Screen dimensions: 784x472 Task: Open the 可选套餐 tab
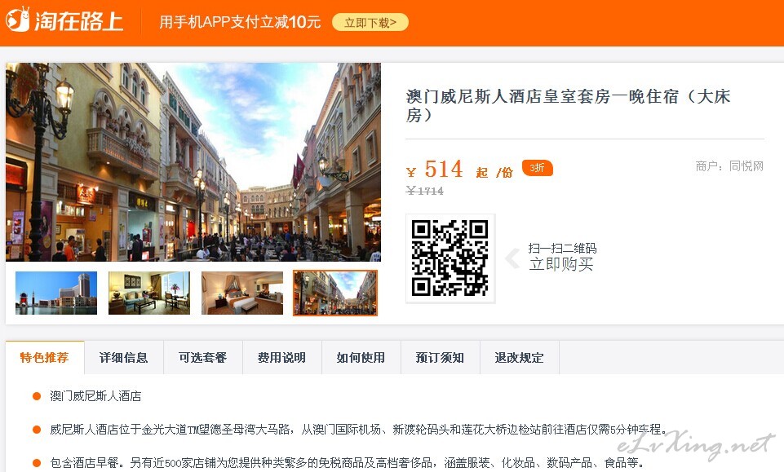203,358
